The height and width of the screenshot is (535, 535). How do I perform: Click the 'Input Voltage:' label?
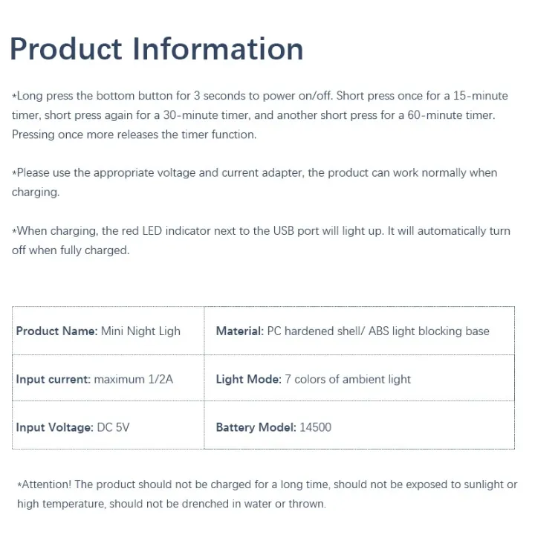55,427
